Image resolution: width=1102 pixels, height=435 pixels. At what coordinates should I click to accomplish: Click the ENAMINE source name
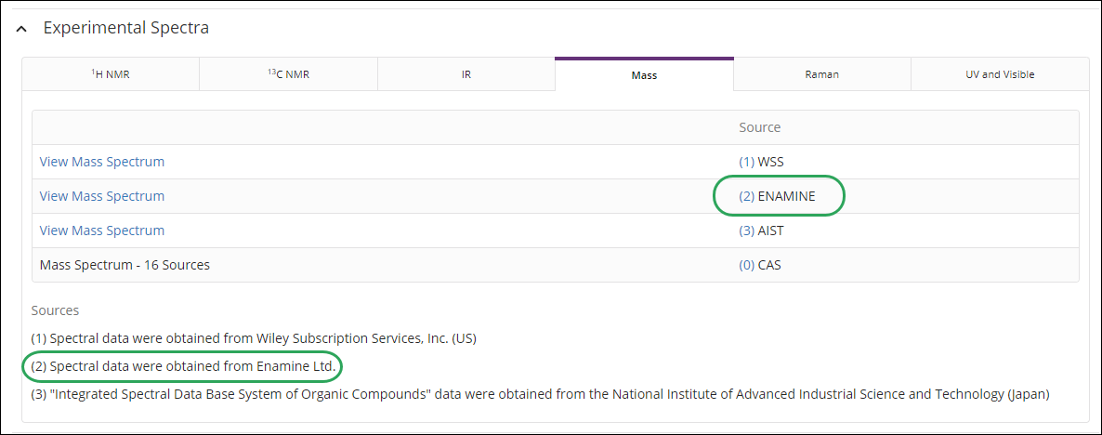(786, 196)
